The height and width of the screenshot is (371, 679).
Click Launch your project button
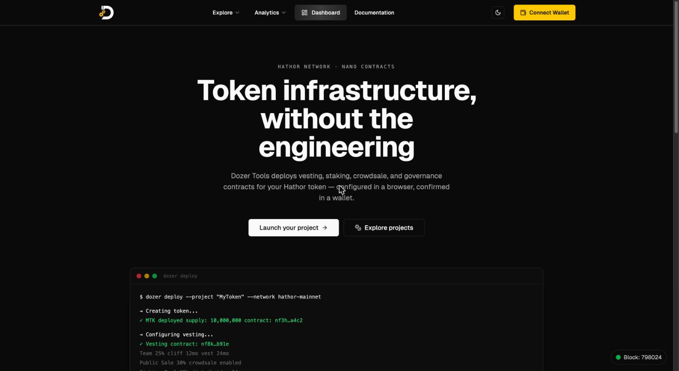tap(294, 228)
